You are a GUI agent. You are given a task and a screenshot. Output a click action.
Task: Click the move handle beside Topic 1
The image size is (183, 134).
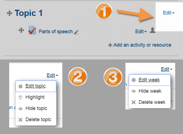point(9,13)
